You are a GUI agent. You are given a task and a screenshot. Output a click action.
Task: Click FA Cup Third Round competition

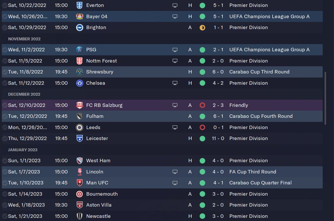[252, 172]
